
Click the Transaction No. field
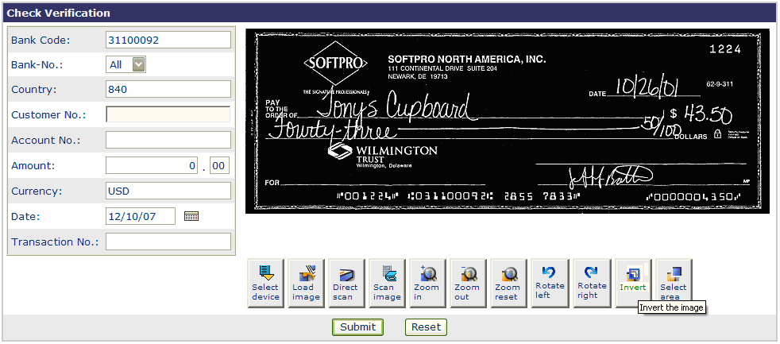point(168,242)
